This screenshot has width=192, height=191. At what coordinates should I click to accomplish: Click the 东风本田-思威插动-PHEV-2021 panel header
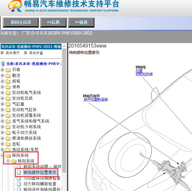click(x=31, y=47)
